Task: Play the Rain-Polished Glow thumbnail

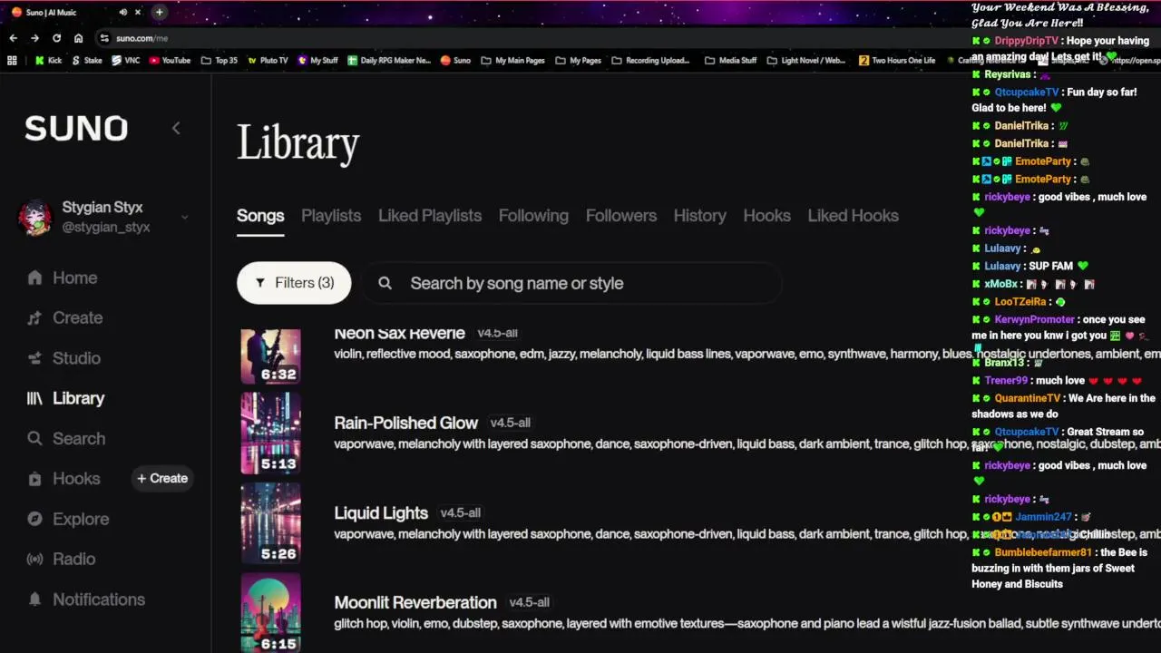Action: click(270, 434)
